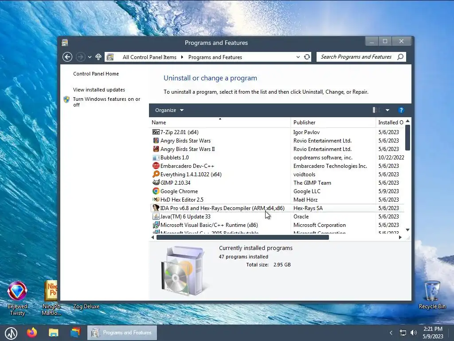Open the Start menu button
The image size is (454, 341).
[x=11, y=333]
